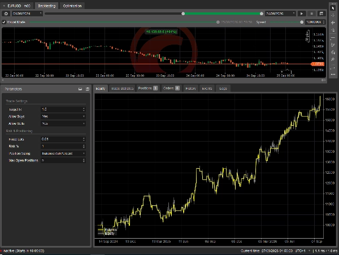Click the Target R stepper arrows

pyautogui.click(x=84, y=109)
